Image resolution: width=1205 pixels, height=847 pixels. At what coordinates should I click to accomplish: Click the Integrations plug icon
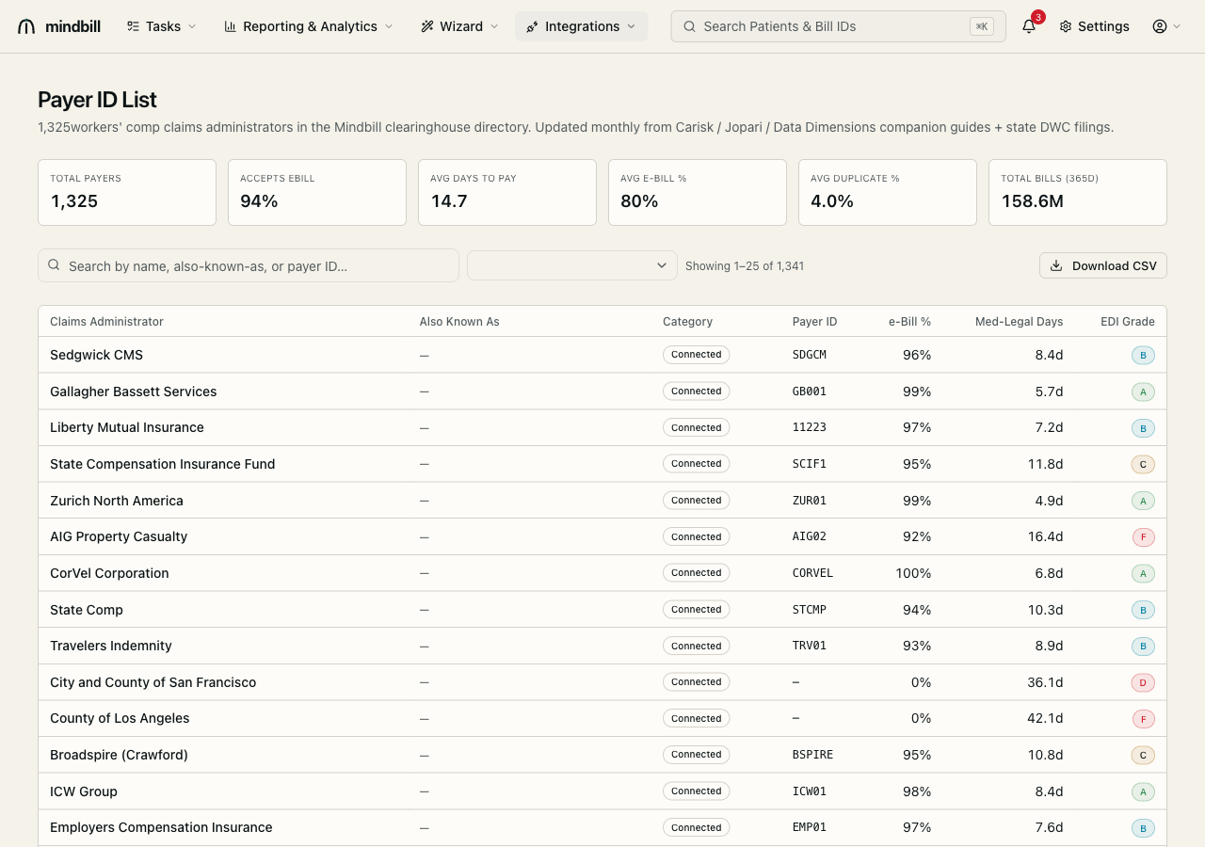[533, 26]
